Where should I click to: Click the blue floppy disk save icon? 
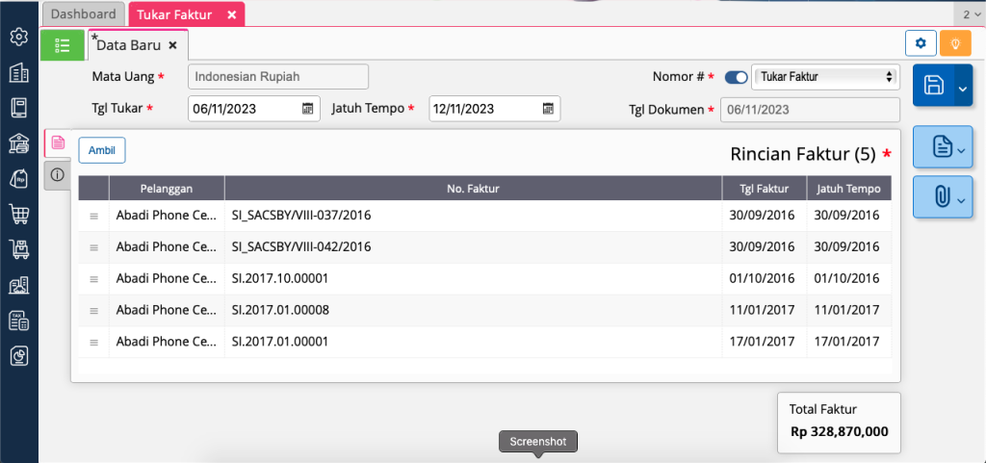pos(933,86)
